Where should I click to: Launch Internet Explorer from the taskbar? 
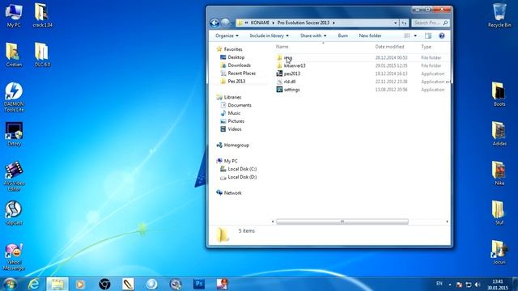pyautogui.click(x=34, y=284)
